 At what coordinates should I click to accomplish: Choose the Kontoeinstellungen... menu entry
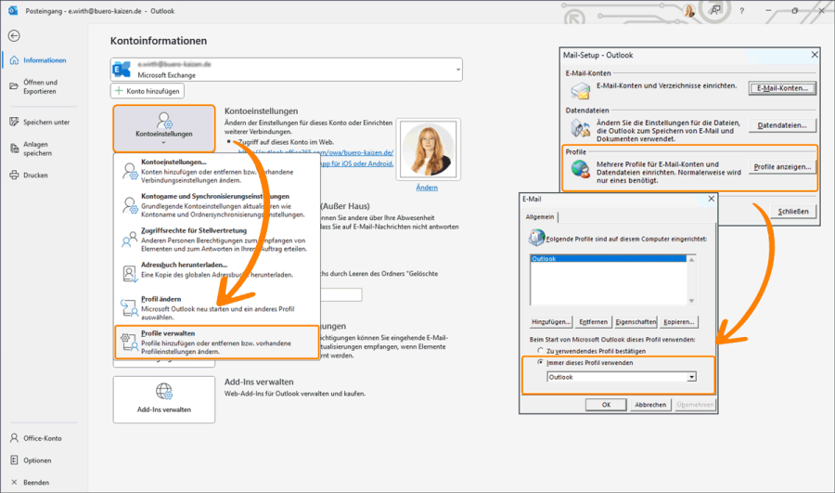pos(217,171)
